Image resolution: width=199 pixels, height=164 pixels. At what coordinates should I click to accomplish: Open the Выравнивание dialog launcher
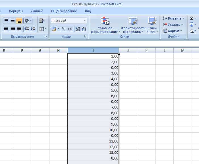tap(46, 37)
